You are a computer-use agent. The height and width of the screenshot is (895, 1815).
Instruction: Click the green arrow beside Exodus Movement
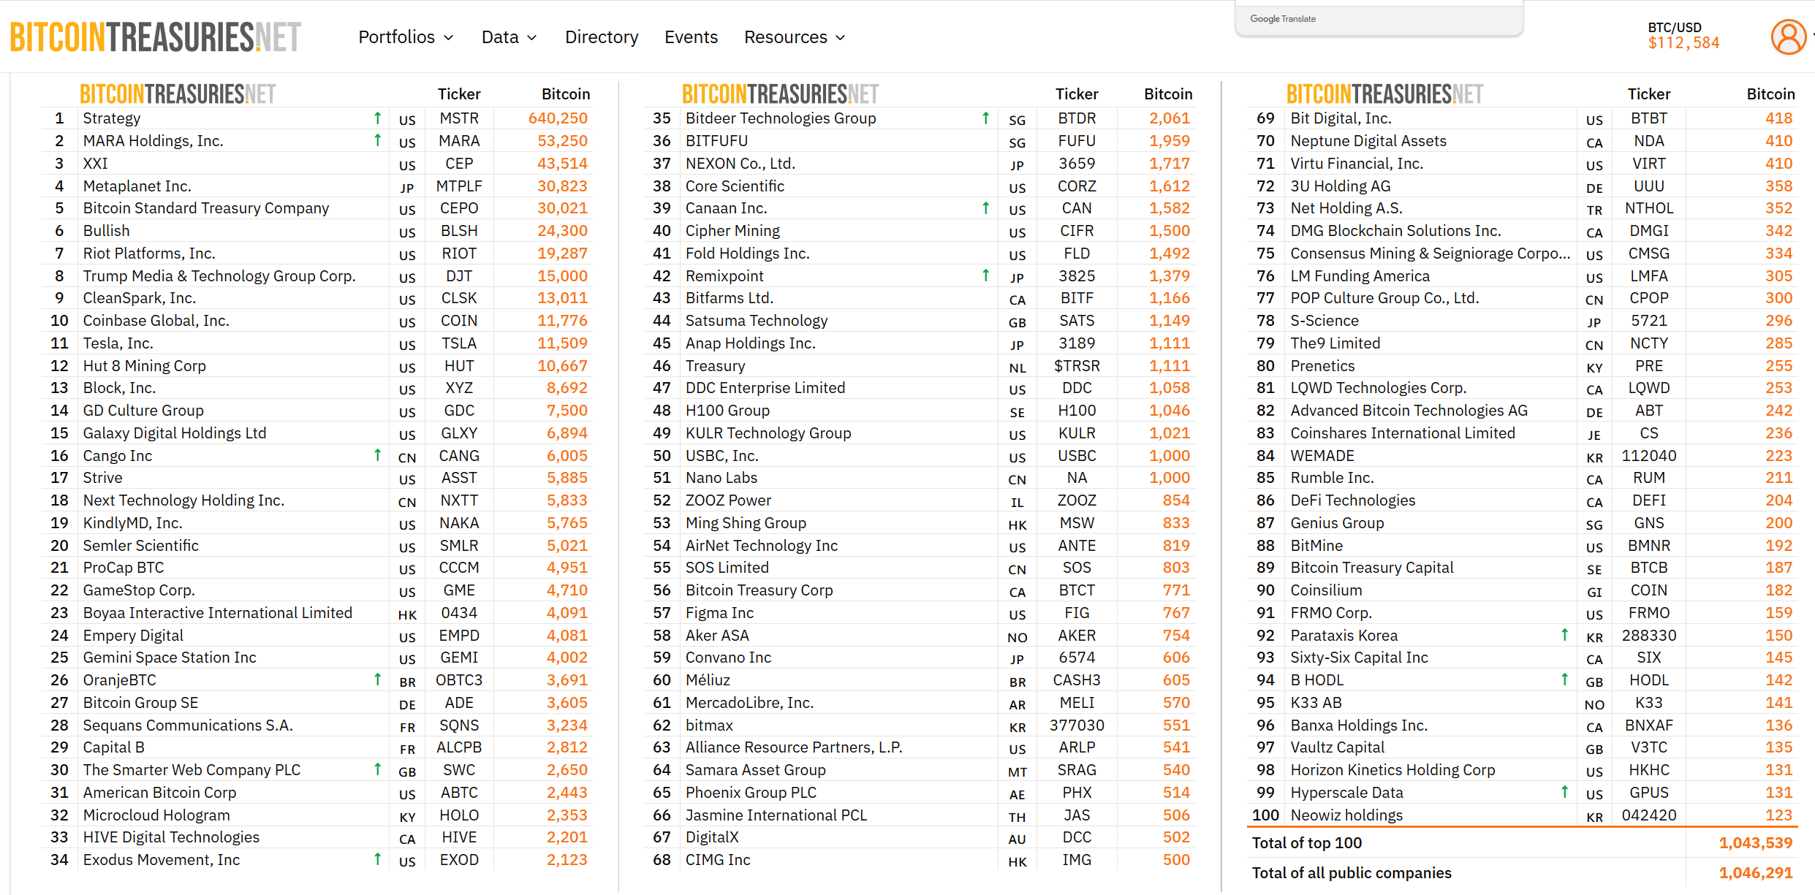pyautogui.click(x=377, y=859)
